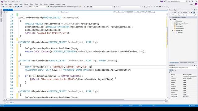Image resolution: width=198 pixels, height=111 pixels.
Task: Expand the External Dependencies node
Action: pos(172,23)
